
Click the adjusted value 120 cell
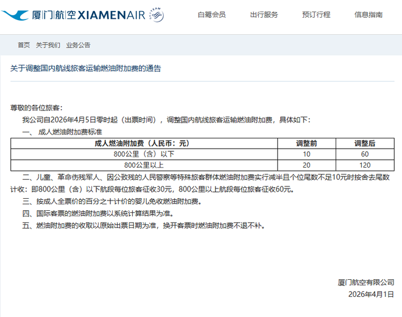[365, 165]
